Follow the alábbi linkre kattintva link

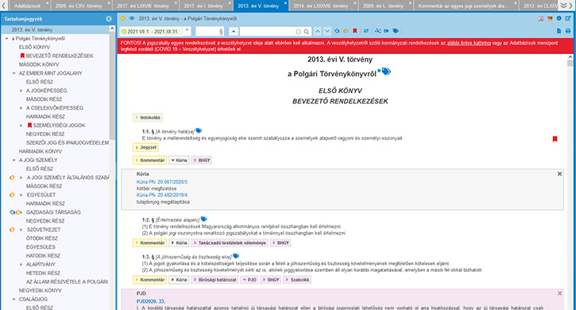tap(469, 43)
